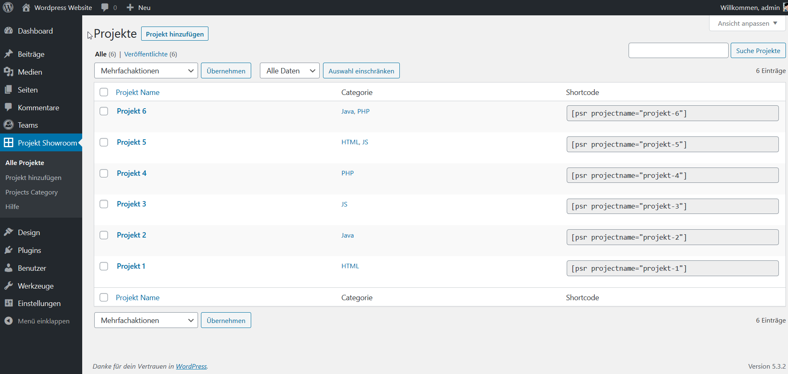Filter by the HTML category in Projekt 1 row

click(350, 266)
